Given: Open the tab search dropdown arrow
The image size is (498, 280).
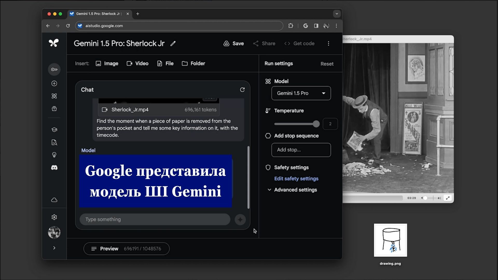Looking at the screenshot, I should pyautogui.click(x=337, y=14).
